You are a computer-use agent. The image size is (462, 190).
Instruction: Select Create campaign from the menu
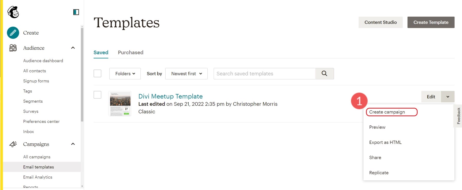(387, 112)
